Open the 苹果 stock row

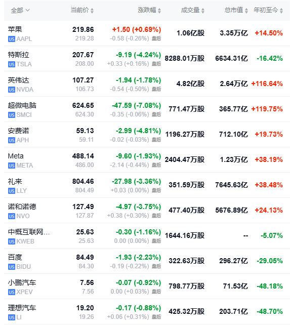click(147, 33)
